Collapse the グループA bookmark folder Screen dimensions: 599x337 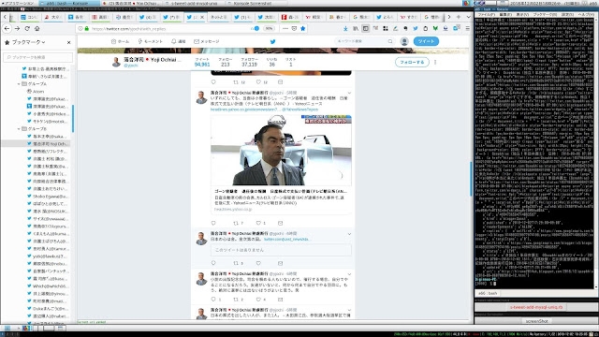click(19, 84)
